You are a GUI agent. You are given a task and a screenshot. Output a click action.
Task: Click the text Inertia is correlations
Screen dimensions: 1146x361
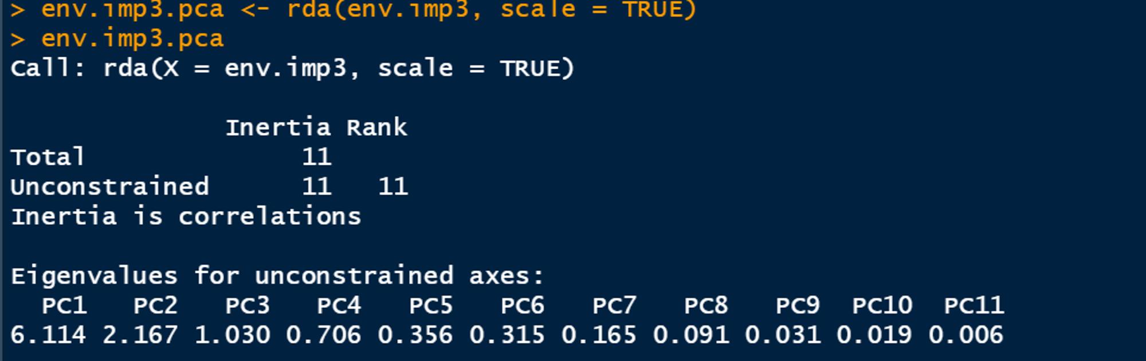[x=186, y=216]
